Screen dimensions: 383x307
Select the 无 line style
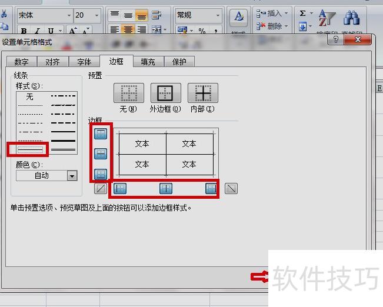click(x=30, y=96)
